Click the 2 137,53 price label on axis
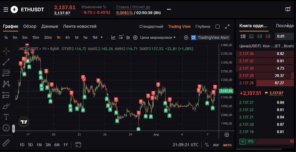 click(226, 91)
